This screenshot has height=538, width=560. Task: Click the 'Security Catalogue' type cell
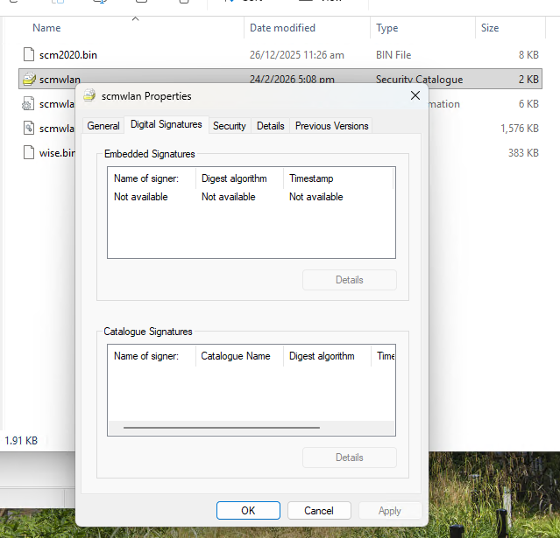419,79
